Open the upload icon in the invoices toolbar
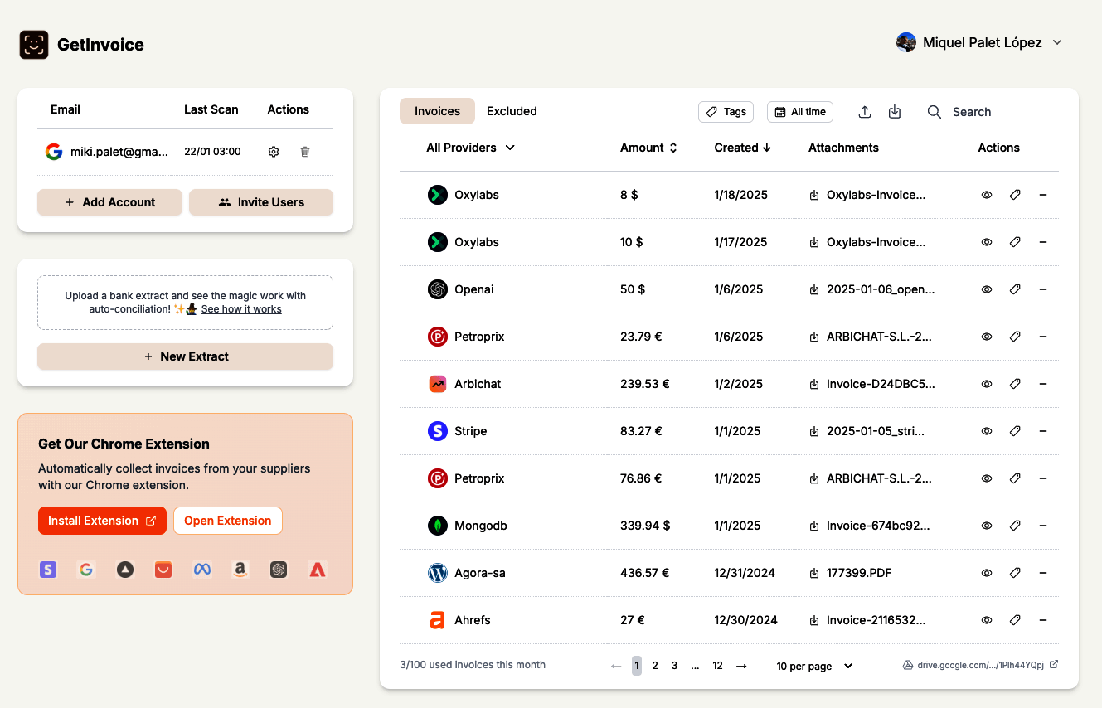1102x708 pixels. click(864, 111)
